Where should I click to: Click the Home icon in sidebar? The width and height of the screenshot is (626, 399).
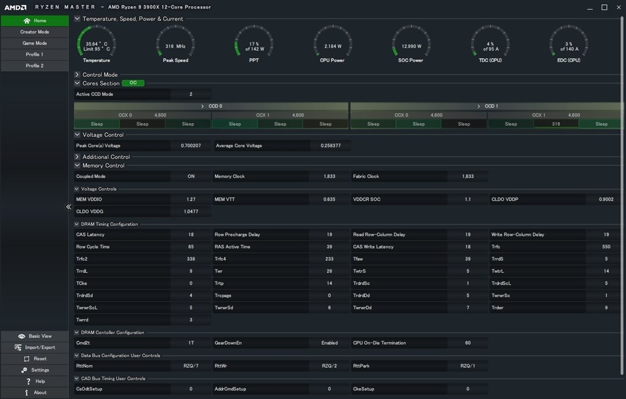[x=26, y=21]
